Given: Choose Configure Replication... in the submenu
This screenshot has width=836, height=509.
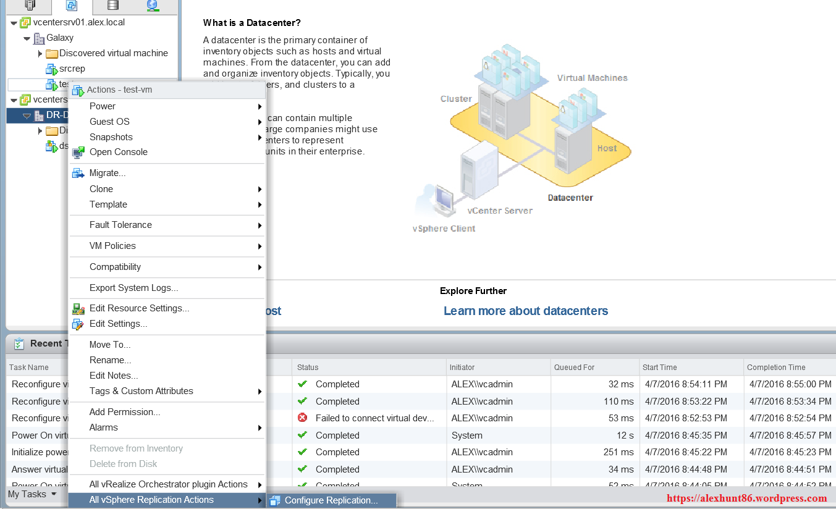Looking at the screenshot, I should pos(331,500).
